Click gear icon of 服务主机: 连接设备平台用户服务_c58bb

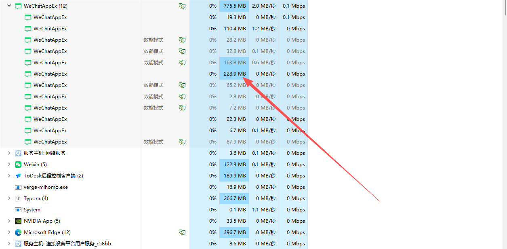18,244
